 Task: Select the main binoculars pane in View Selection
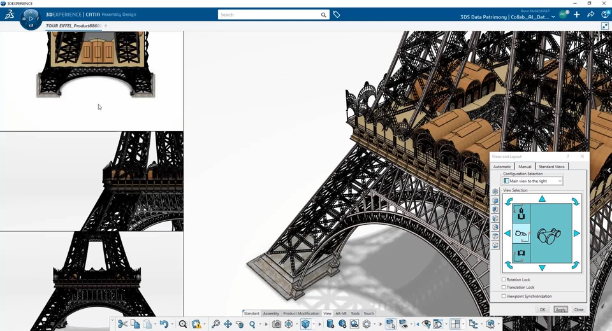(x=551, y=233)
